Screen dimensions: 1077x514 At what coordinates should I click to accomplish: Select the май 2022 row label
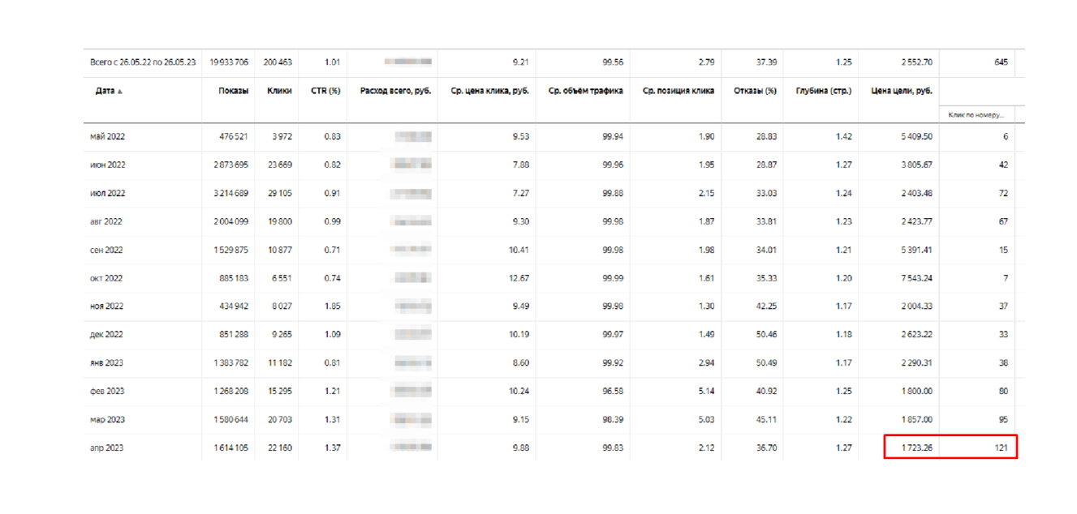(x=107, y=137)
